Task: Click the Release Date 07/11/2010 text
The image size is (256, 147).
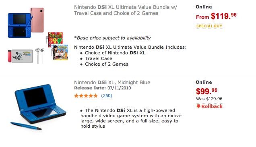Action: tap(103, 88)
